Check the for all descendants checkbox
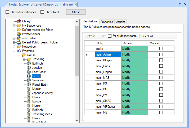Screen dimensions: 189x128 click(x=110, y=36)
